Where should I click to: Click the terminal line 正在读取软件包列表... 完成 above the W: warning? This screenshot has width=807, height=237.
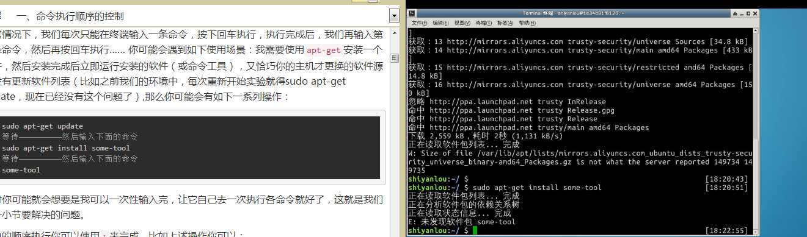pos(464,145)
